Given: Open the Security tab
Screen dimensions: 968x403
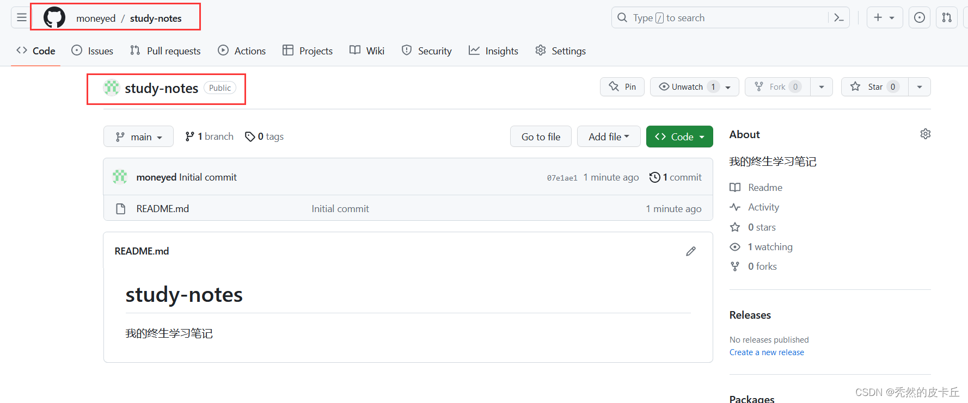Looking at the screenshot, I should click(x=427, y=51).
